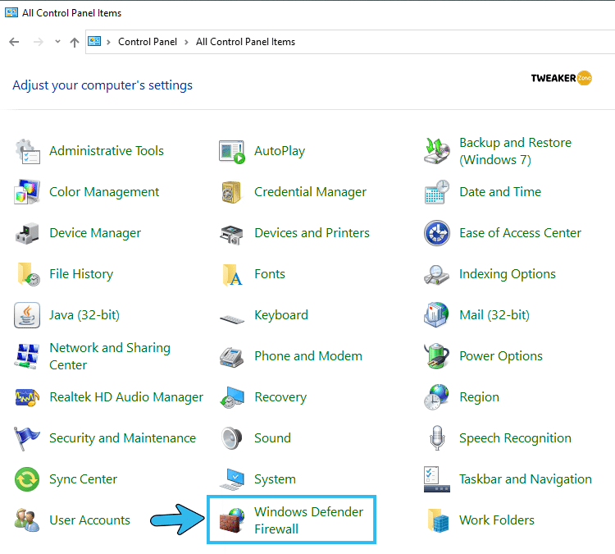Screen dimensions: 615x554
Task: Open the Speech Recognition link
Action: [515, 438]
